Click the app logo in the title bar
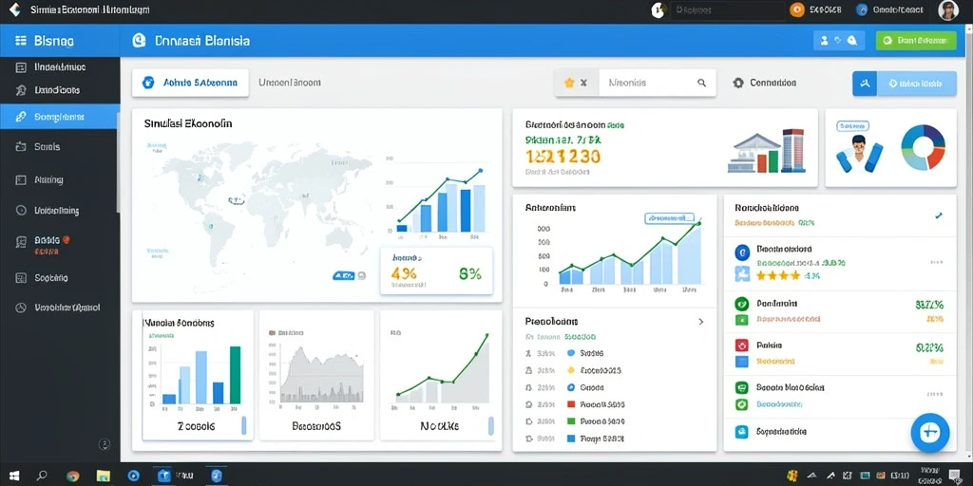Screen dimensions: 973x486 [x=14, y=9]
